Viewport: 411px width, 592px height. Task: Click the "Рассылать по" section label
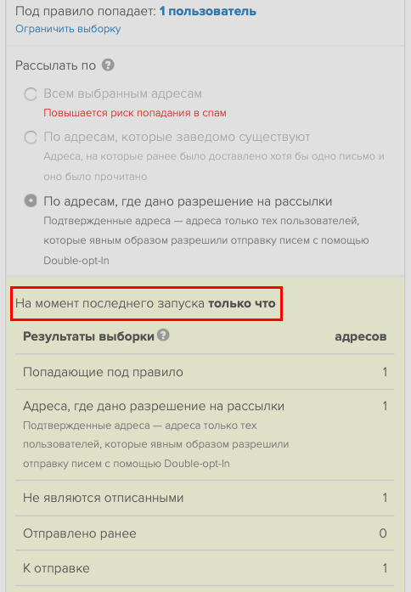click(x=55, y=65)
